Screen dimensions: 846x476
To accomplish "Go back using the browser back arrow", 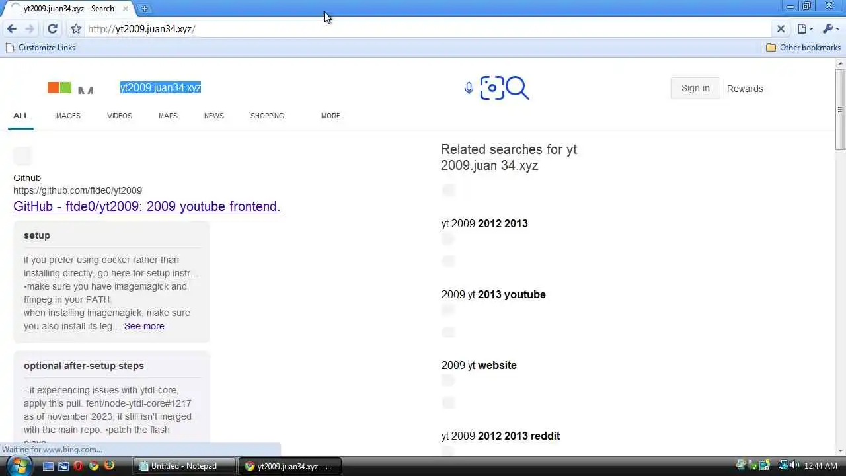I will (12, 29).
